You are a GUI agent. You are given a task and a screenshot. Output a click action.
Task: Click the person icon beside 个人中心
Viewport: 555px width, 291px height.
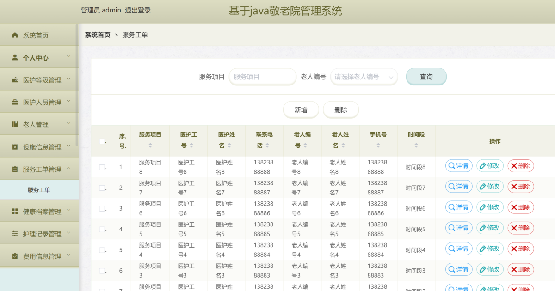pos(15,58)
